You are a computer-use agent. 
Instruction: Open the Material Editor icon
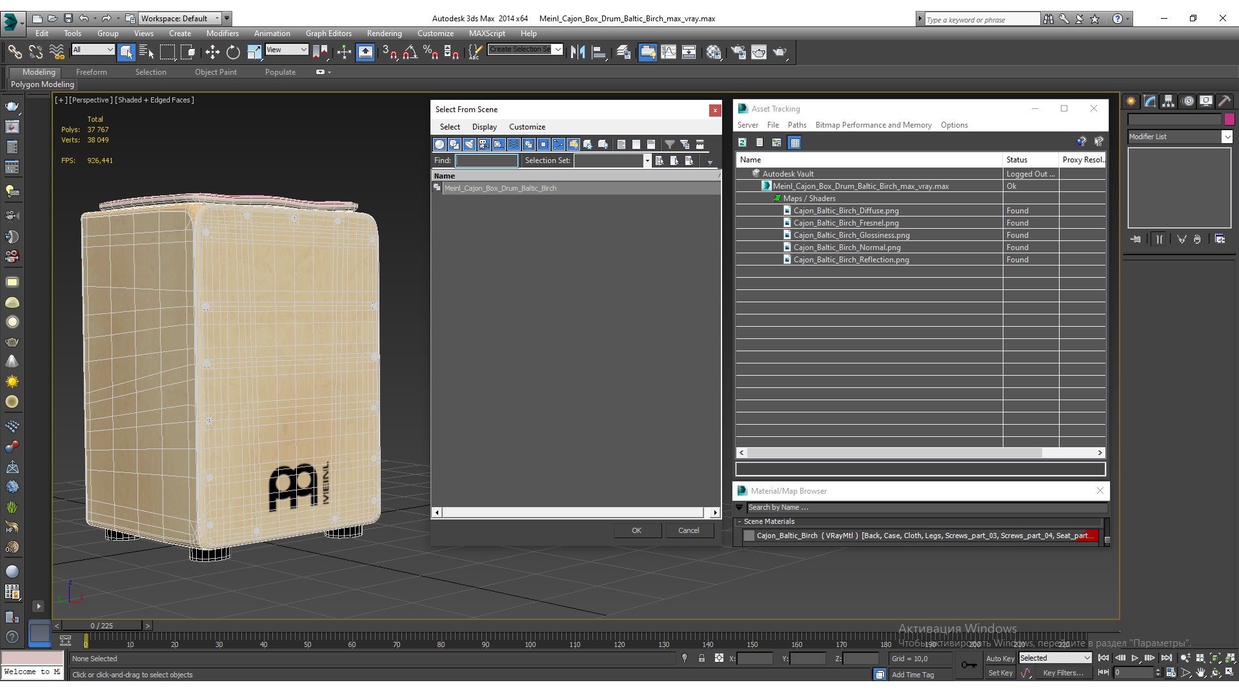coord(714,52)
